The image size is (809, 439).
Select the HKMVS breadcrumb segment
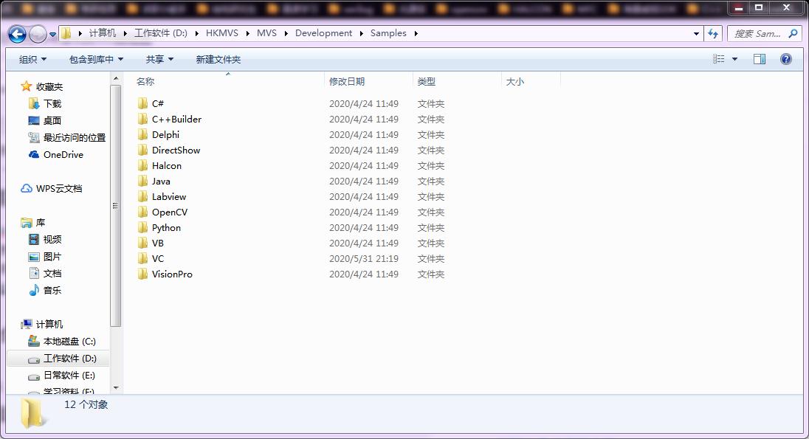222,33
